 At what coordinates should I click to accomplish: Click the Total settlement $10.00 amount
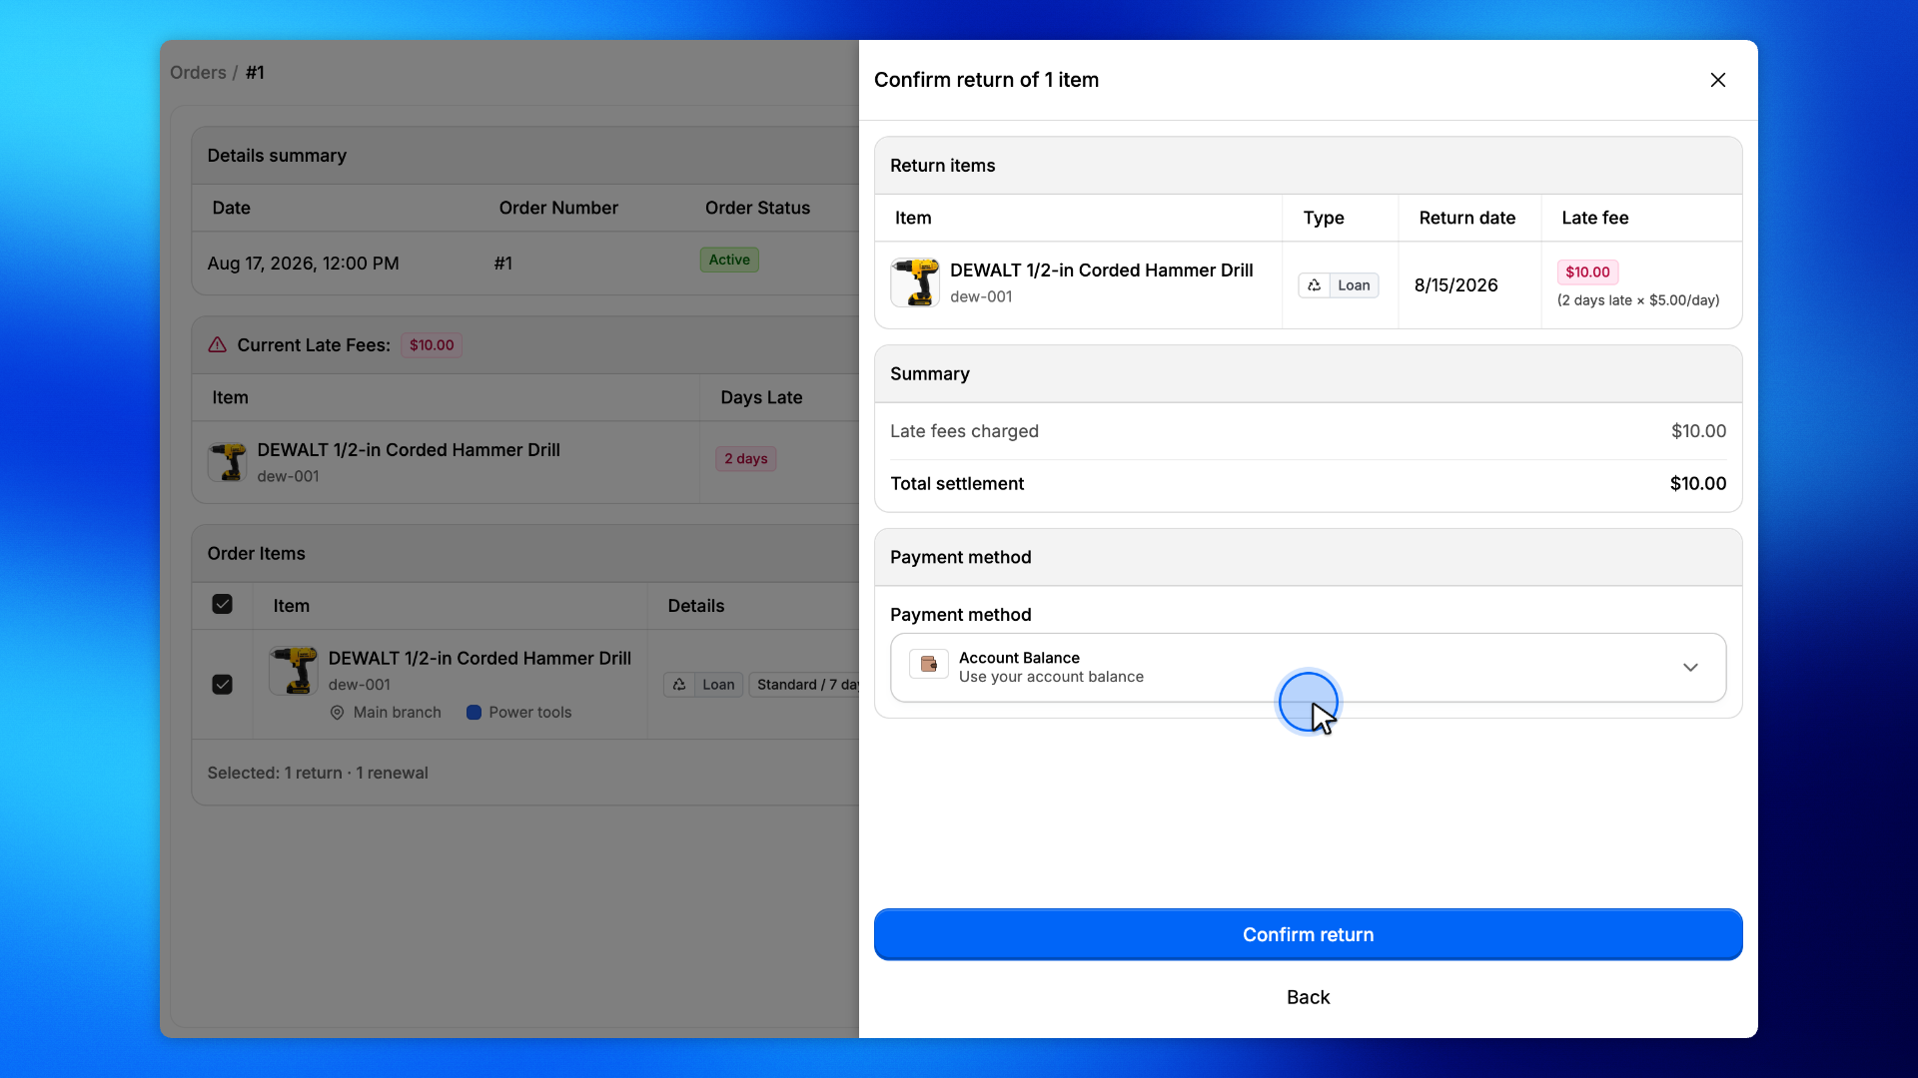[1697, 483]
